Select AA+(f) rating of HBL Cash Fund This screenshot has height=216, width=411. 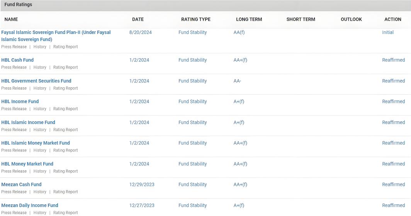(x=240, y=60)
